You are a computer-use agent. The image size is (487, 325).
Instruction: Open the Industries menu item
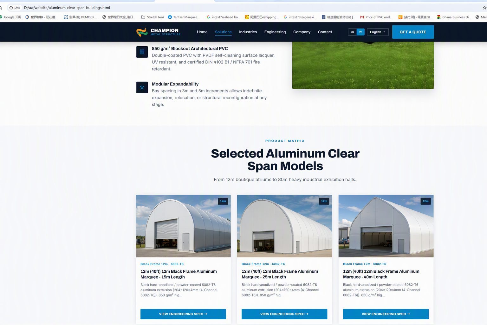[x=248, y=32]
